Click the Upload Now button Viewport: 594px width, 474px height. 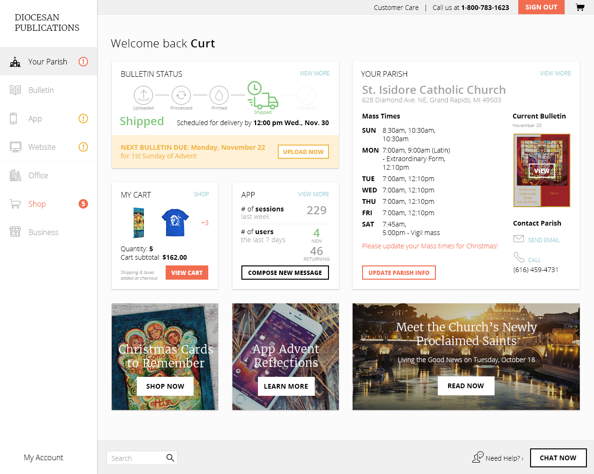[x=303, y=152]
